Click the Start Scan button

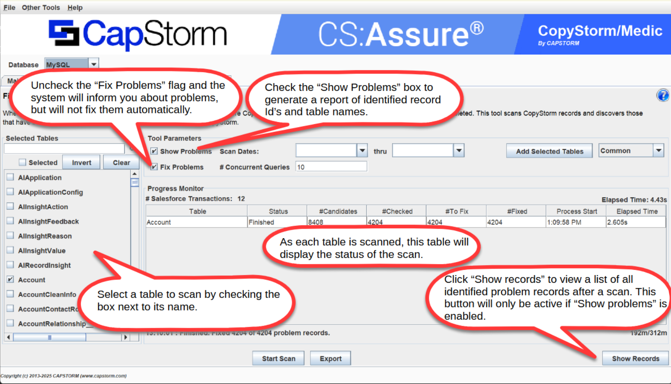click(x=278, y=358)
